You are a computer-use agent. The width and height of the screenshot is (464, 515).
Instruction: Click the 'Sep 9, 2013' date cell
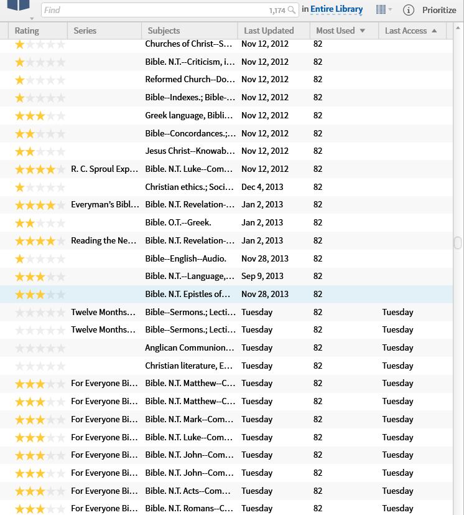pyautogui.click(x=262, y=276)
